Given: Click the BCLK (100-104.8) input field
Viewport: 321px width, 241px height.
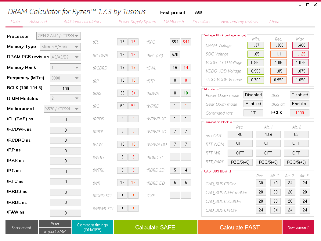Looking at the screenshot, I should click(66, 89).
